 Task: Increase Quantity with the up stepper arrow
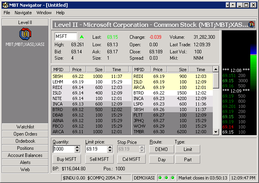pos(77,147)
